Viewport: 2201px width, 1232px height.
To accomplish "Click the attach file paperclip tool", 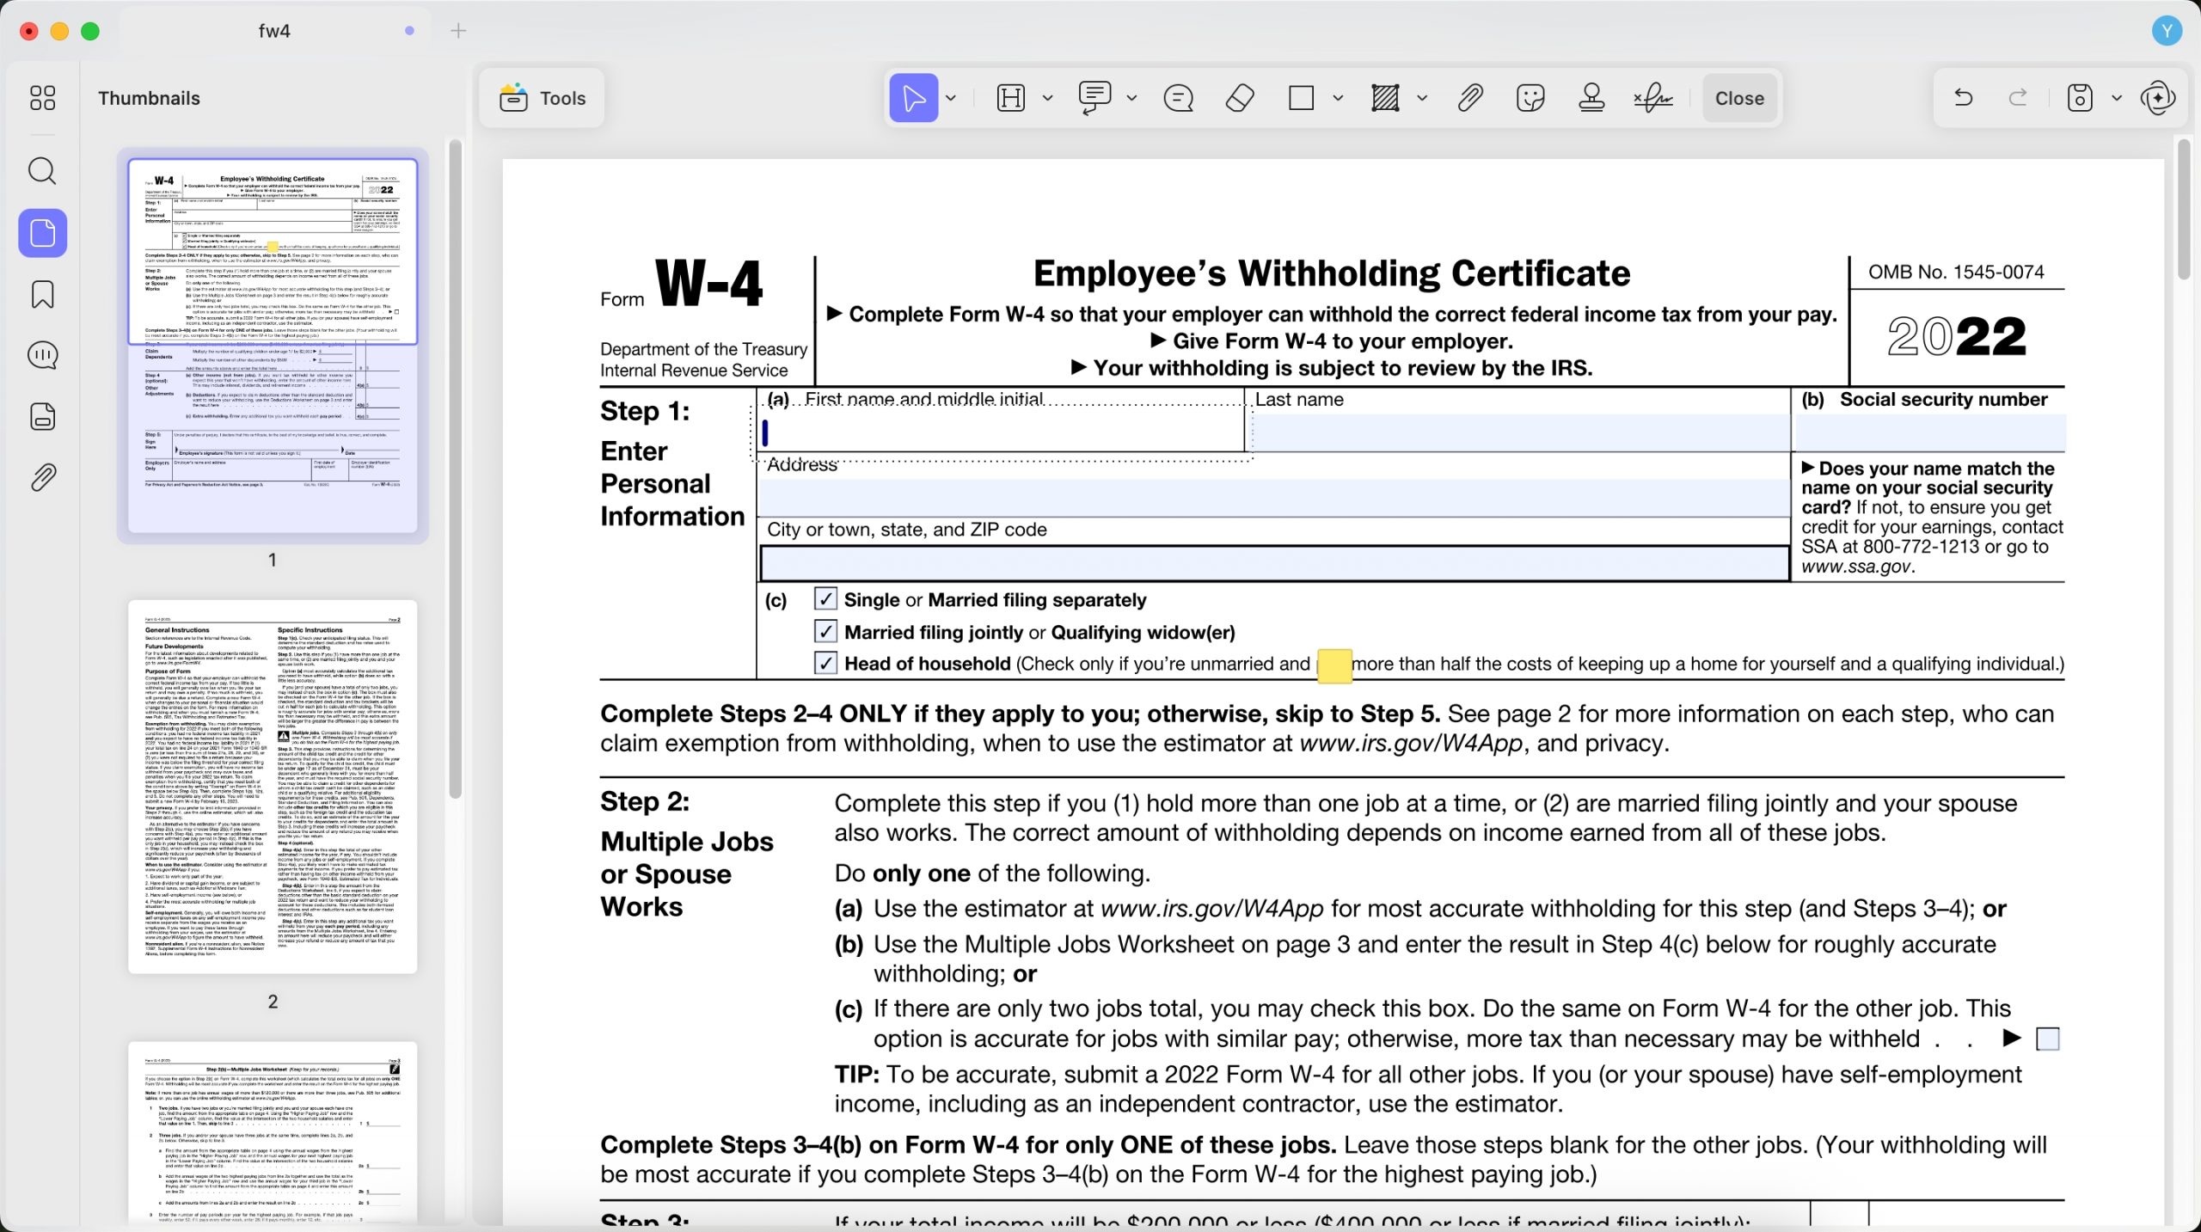I will (x=1470, y=98).
